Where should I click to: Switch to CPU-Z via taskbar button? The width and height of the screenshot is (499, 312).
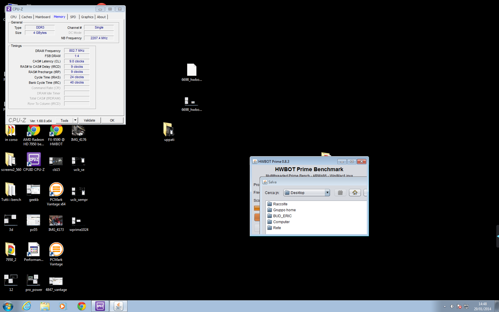[100, 306]
